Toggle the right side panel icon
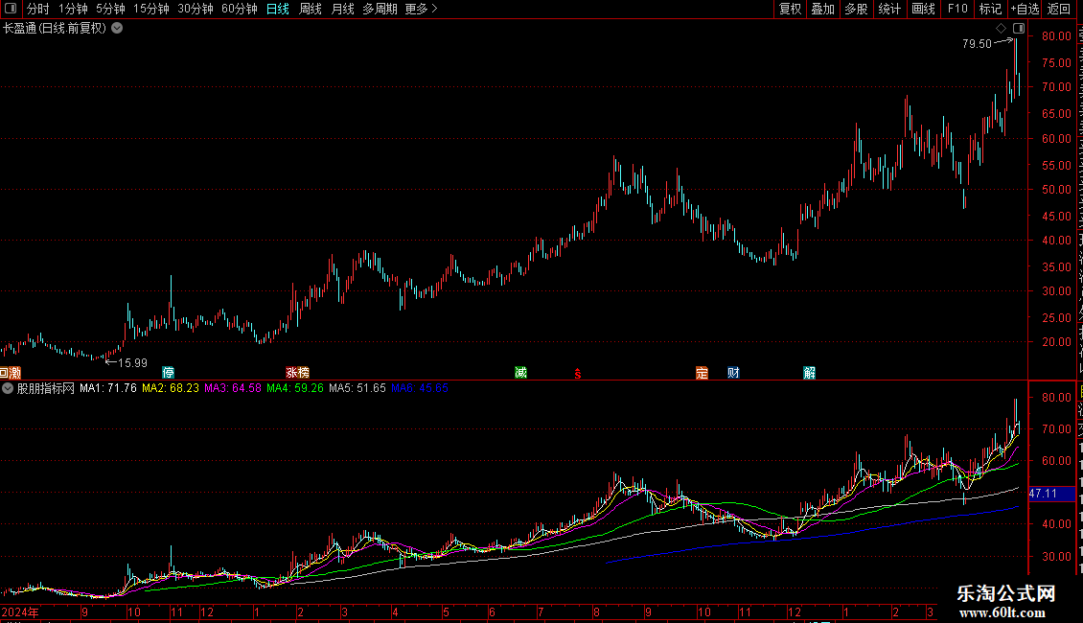This screenshot has height=623, width=1083. pos(1019,29)
